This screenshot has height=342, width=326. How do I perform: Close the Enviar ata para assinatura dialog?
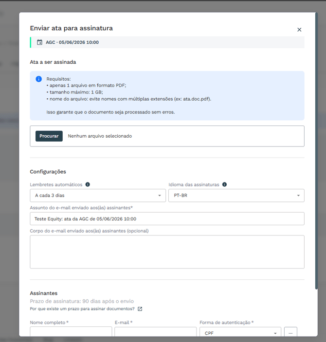[299, 30]
